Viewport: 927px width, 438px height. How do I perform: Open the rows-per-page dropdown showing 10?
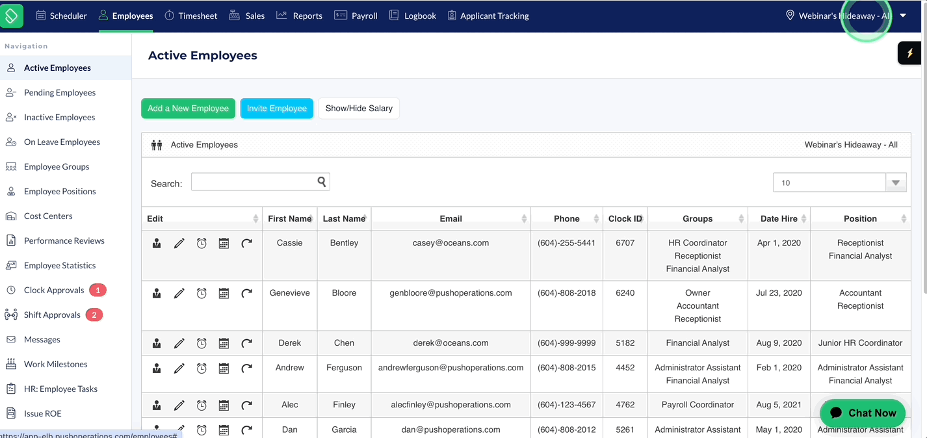(x=839, y=183)
